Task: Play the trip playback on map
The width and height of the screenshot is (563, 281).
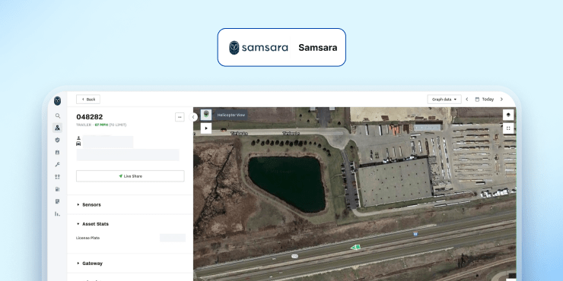Action: (x=206, y=128)
